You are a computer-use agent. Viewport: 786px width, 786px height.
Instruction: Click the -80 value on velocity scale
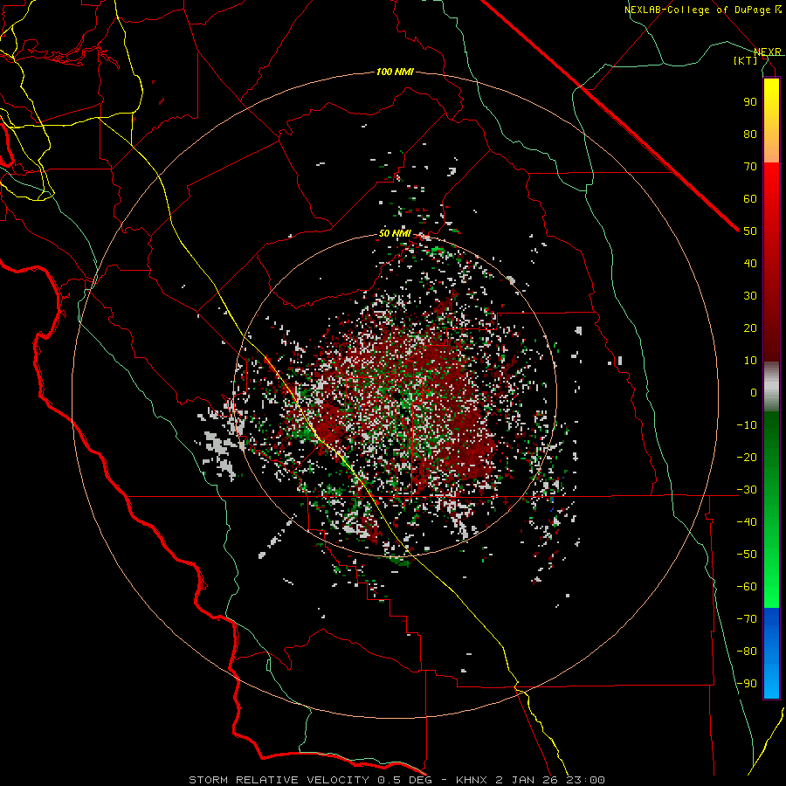(747, 652)
